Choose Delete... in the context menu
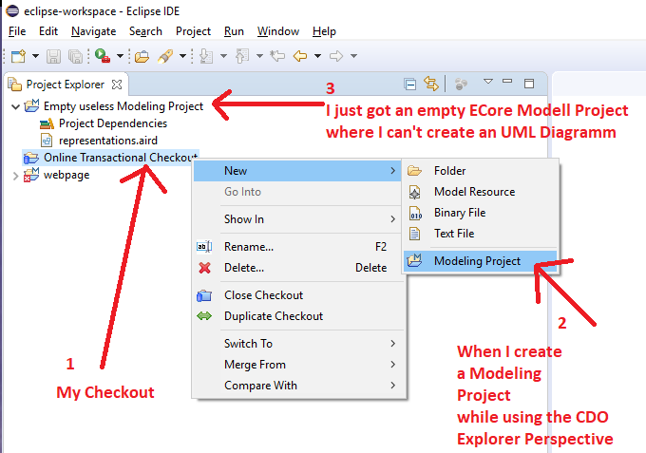Viewport: 646px width, 453px height. pyautogui.click(x=299, y=268)
